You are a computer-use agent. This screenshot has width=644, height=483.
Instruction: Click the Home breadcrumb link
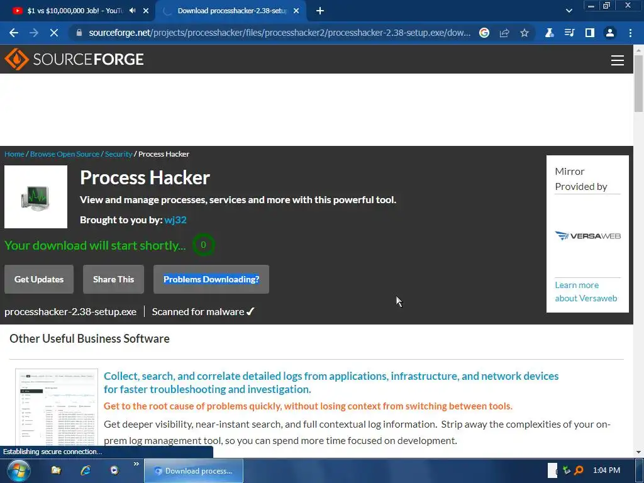[14, 154]
